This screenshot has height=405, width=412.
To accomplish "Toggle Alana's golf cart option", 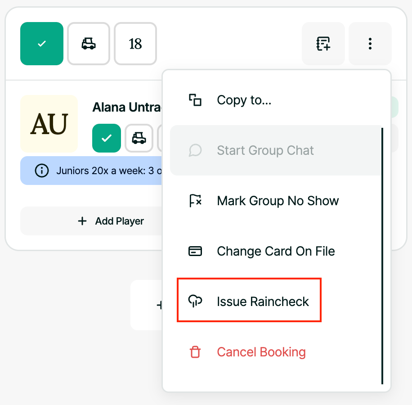I will click(x=139, y=138).
